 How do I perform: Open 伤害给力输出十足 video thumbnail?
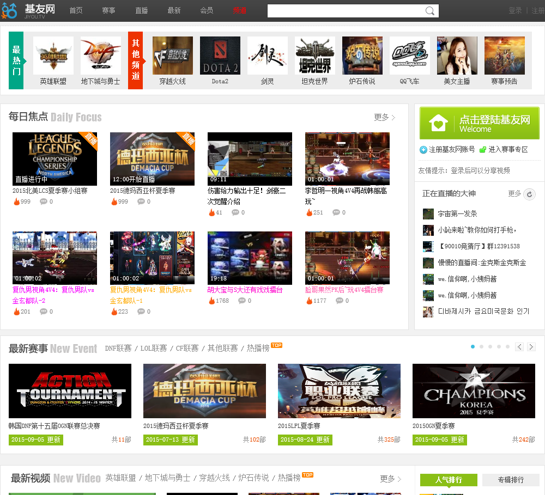(x=250, y=159)
